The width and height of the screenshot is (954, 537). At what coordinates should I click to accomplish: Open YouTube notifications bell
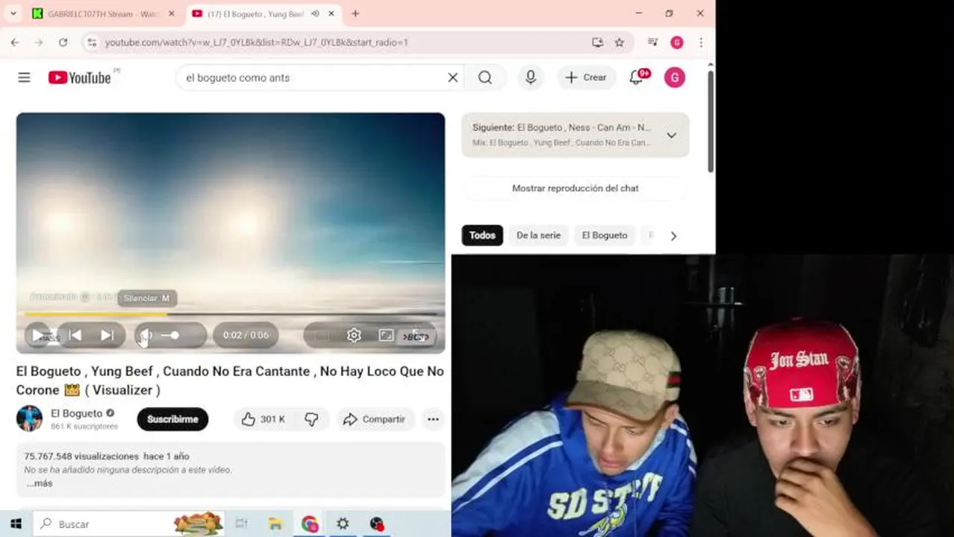tap(637, 78)
